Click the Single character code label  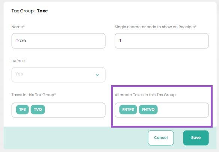(156, 27)
